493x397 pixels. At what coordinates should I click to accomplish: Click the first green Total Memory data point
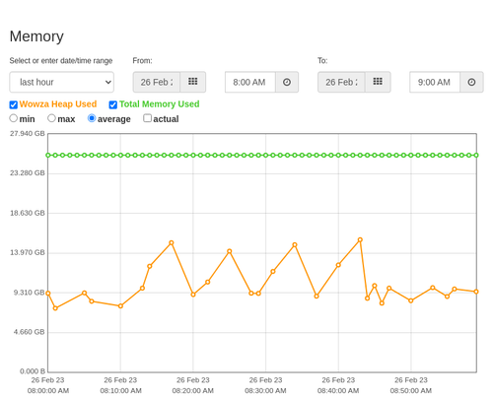click(48, 155)
